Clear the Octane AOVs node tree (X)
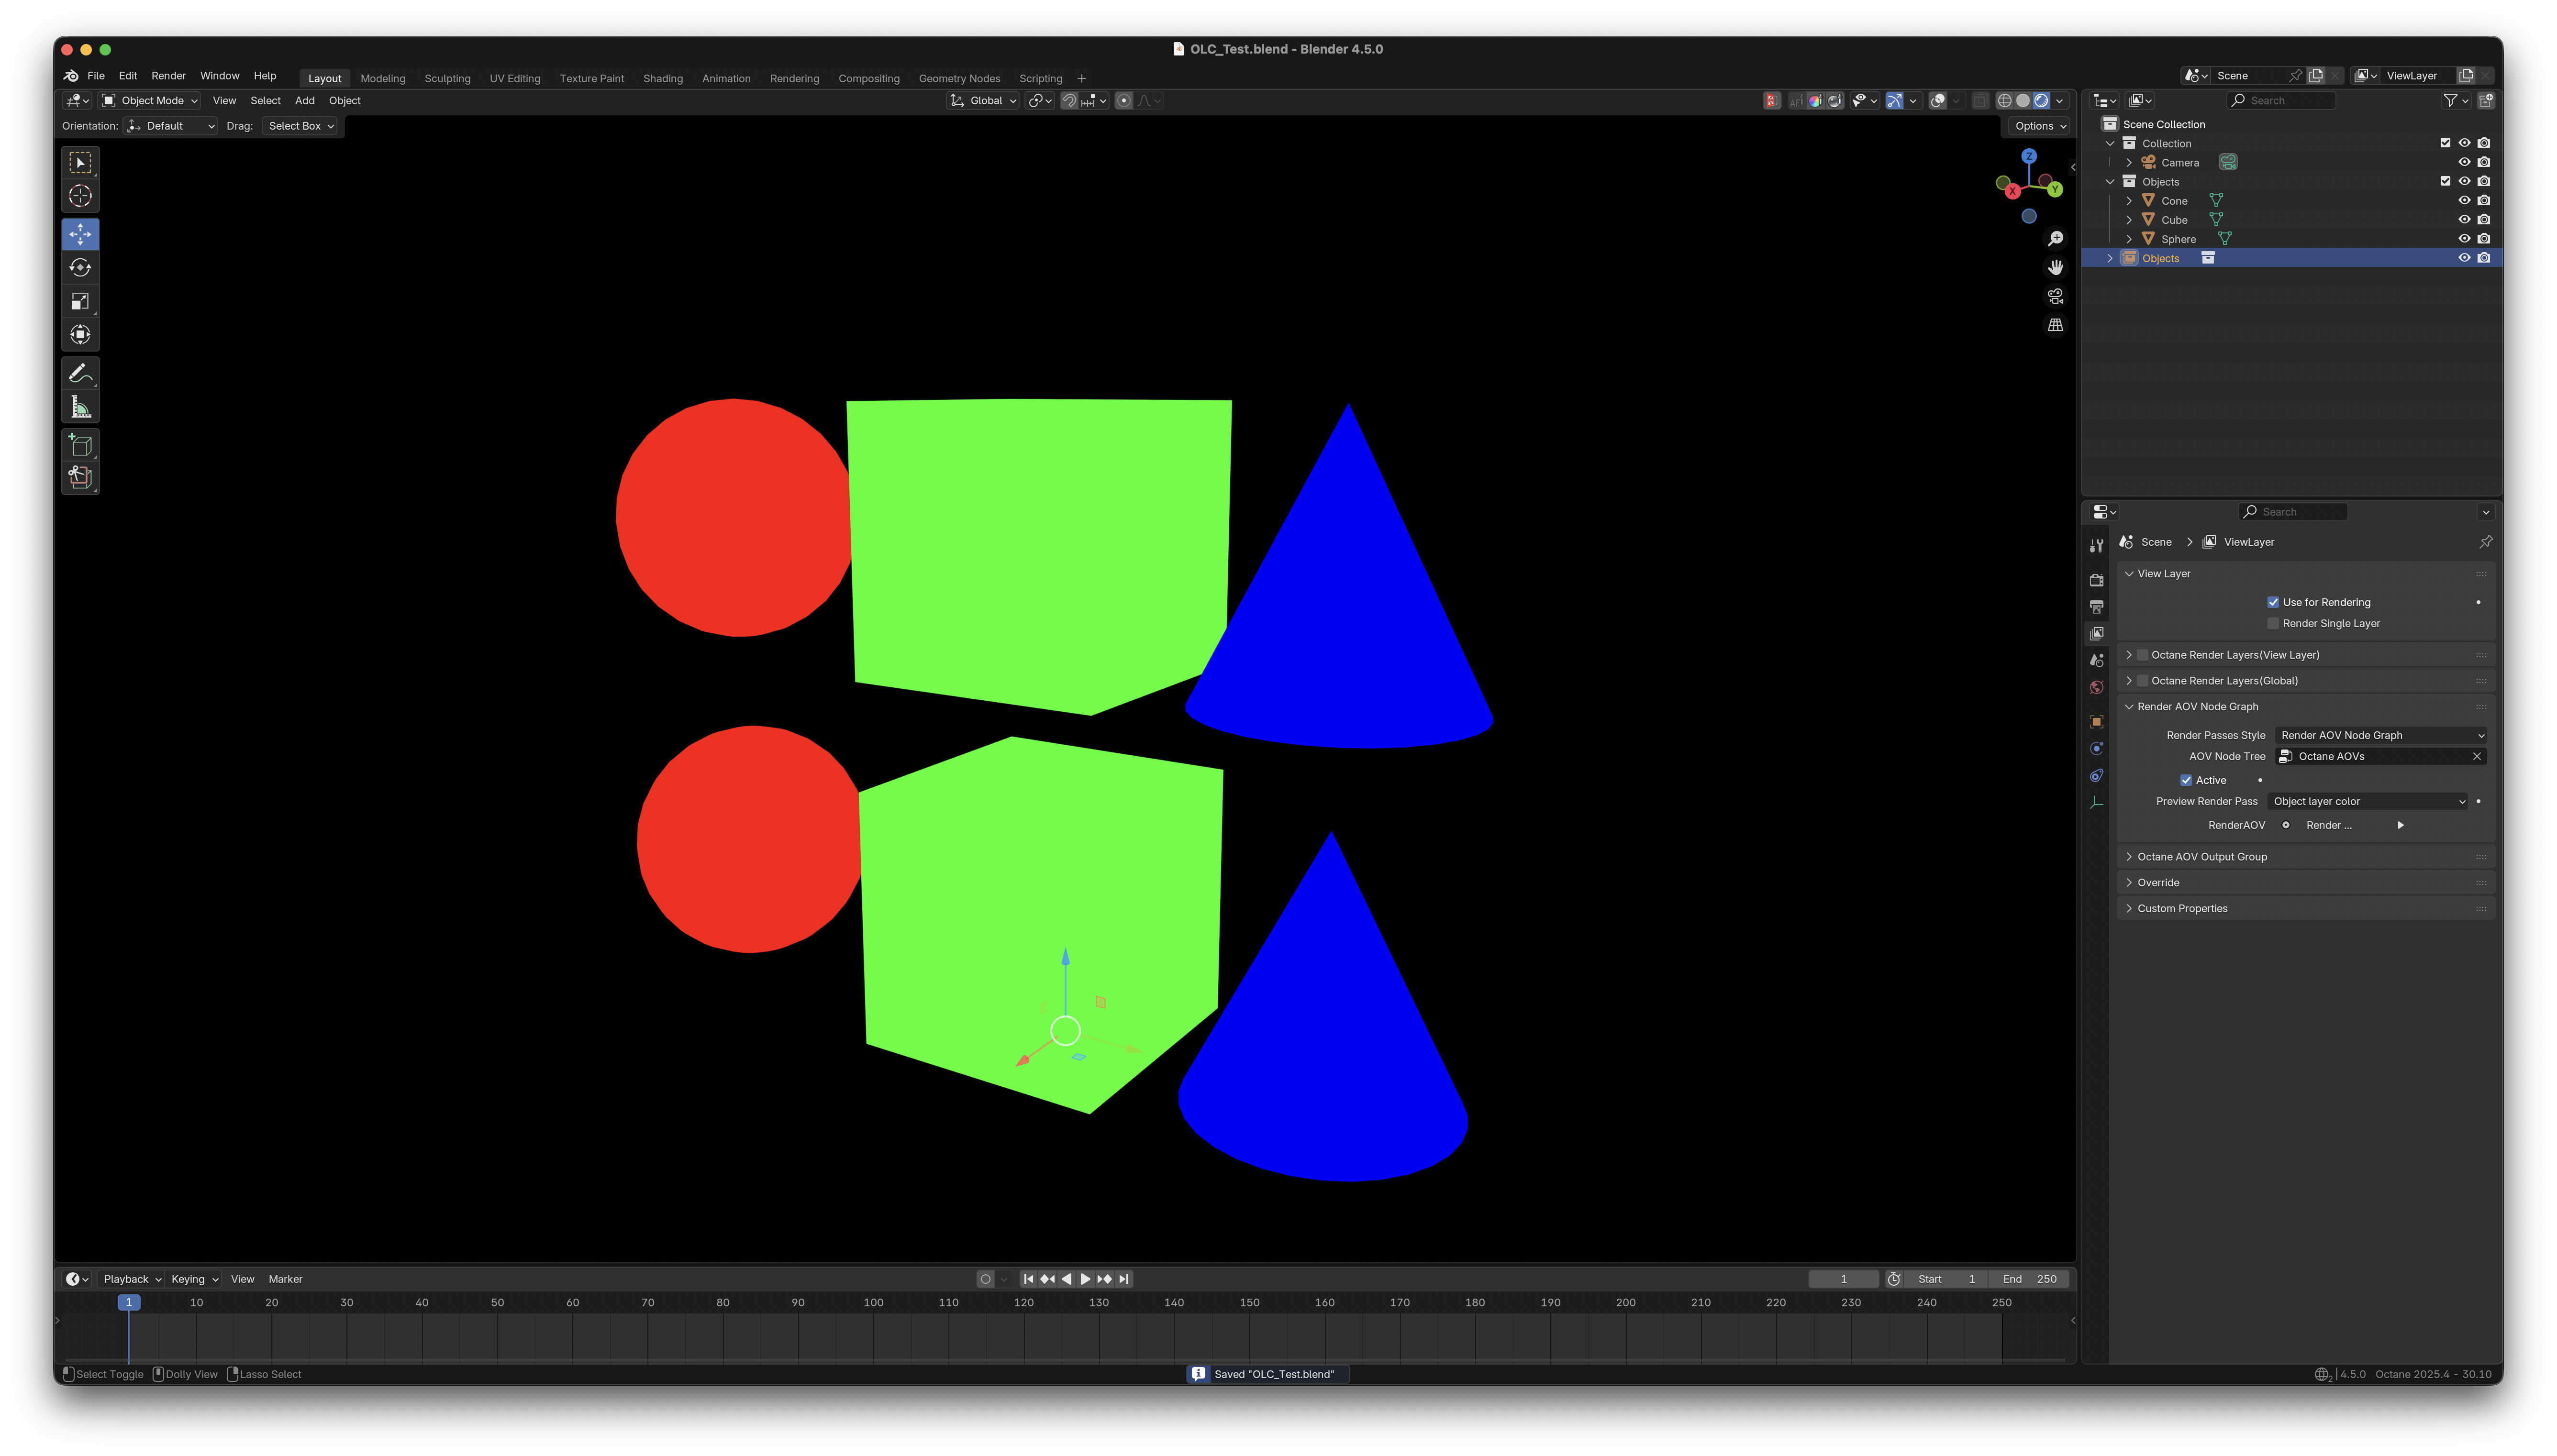Screen dimensions: 2557x1456 pyautogui.click(x=2476, y=757)
